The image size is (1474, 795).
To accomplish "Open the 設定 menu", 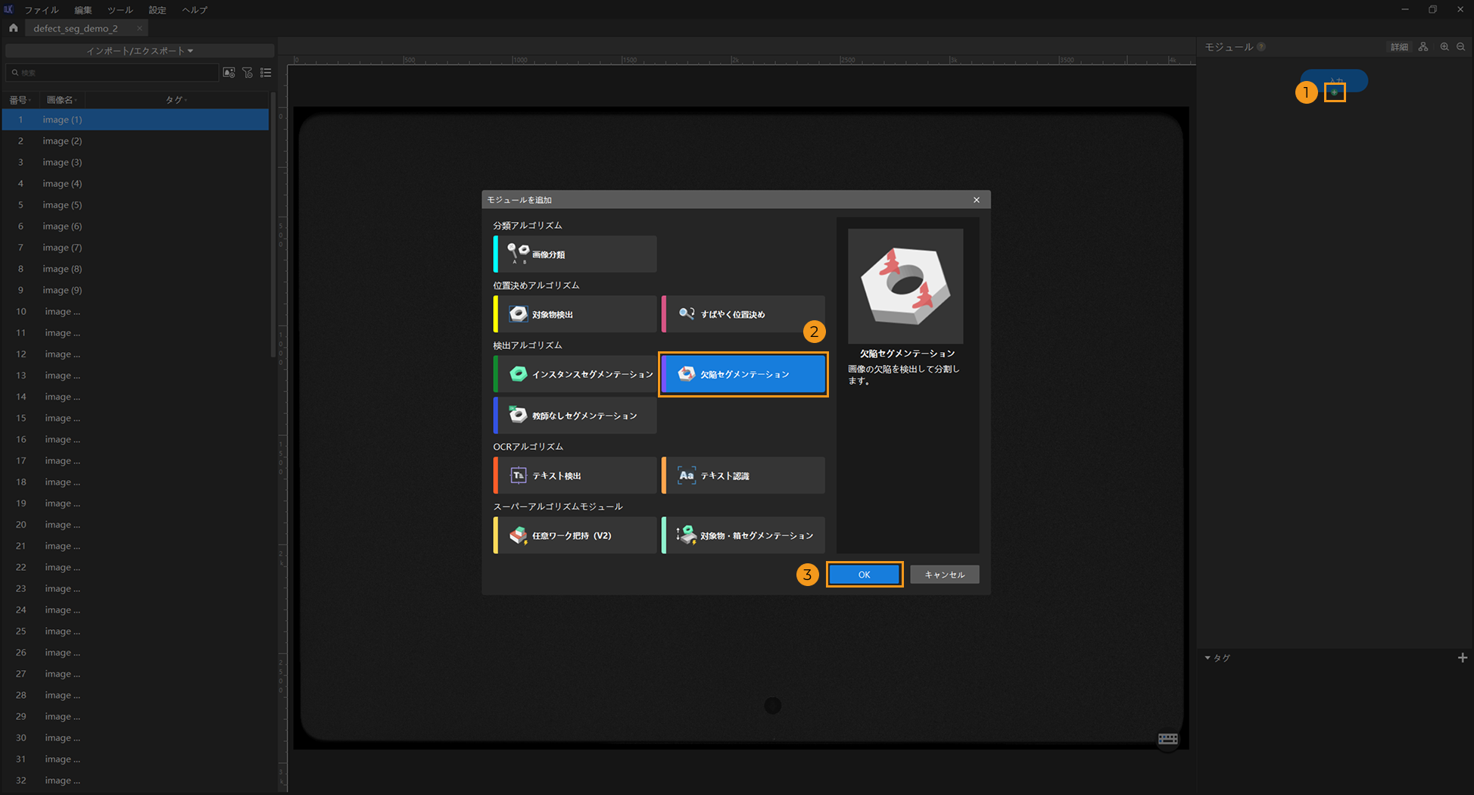I will pos(157,10).
